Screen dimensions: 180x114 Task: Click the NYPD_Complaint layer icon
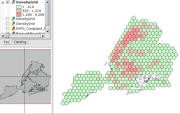(x=13, y=28)
